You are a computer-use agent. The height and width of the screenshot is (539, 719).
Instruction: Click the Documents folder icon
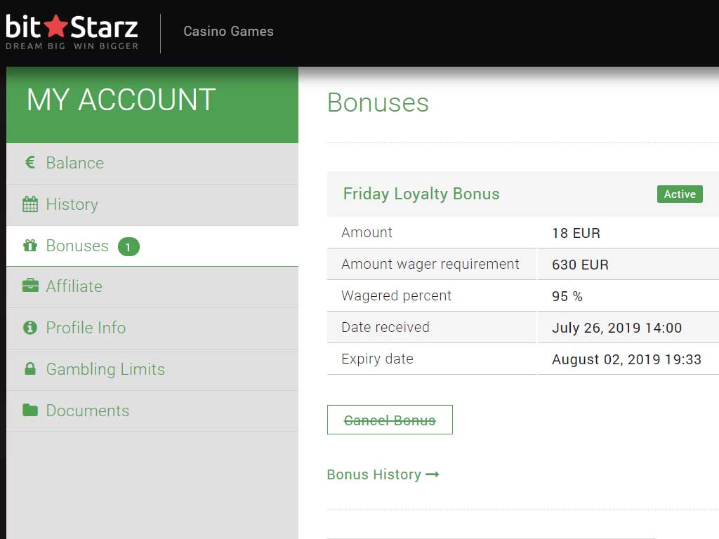pos(30,411)
